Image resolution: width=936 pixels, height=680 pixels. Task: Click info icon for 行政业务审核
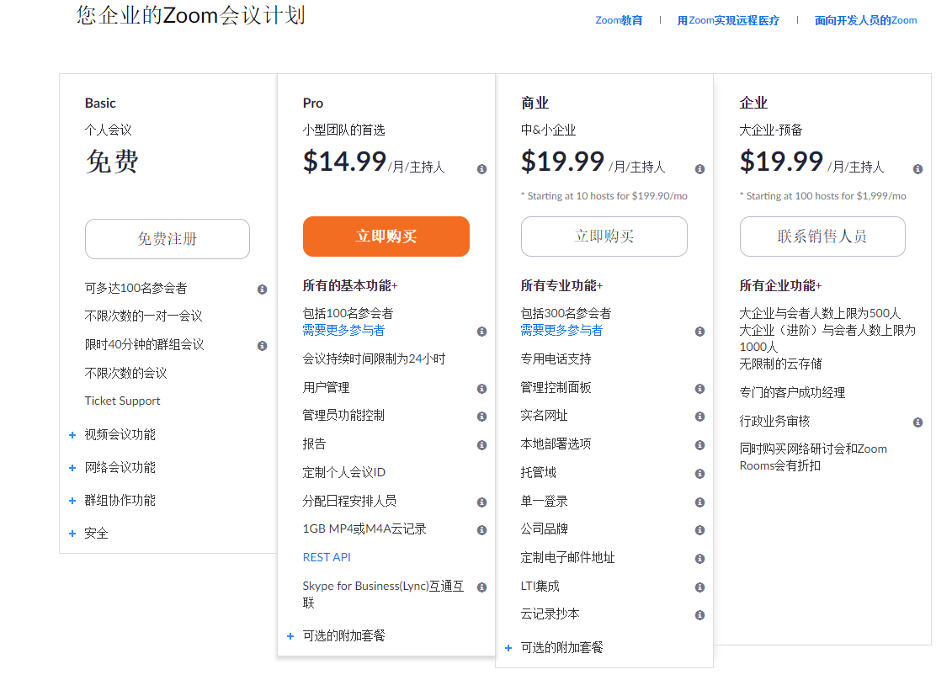pyautogui.click(x=917, y=422)
